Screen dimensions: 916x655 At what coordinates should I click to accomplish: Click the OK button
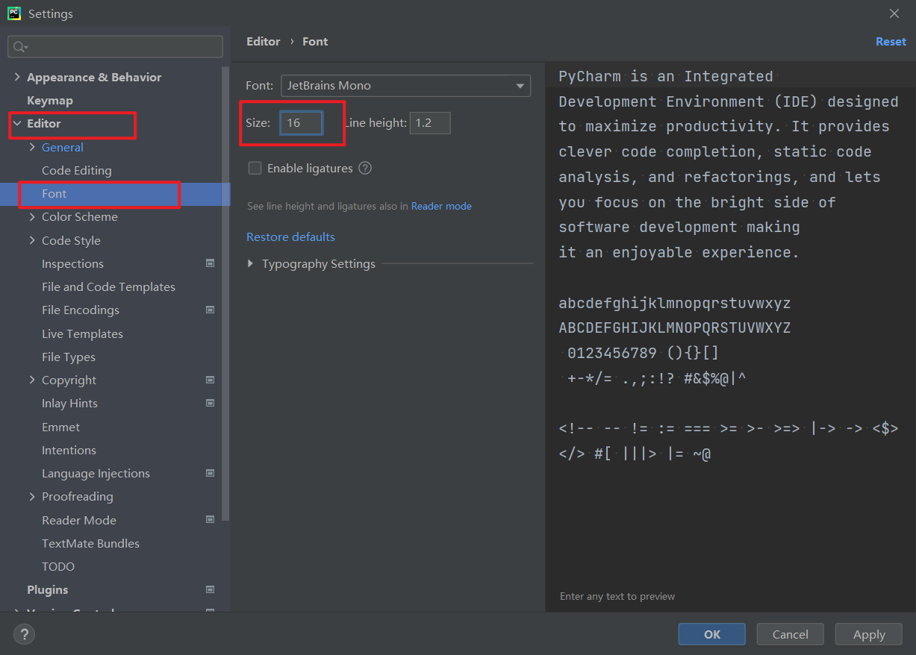point(711,634)
